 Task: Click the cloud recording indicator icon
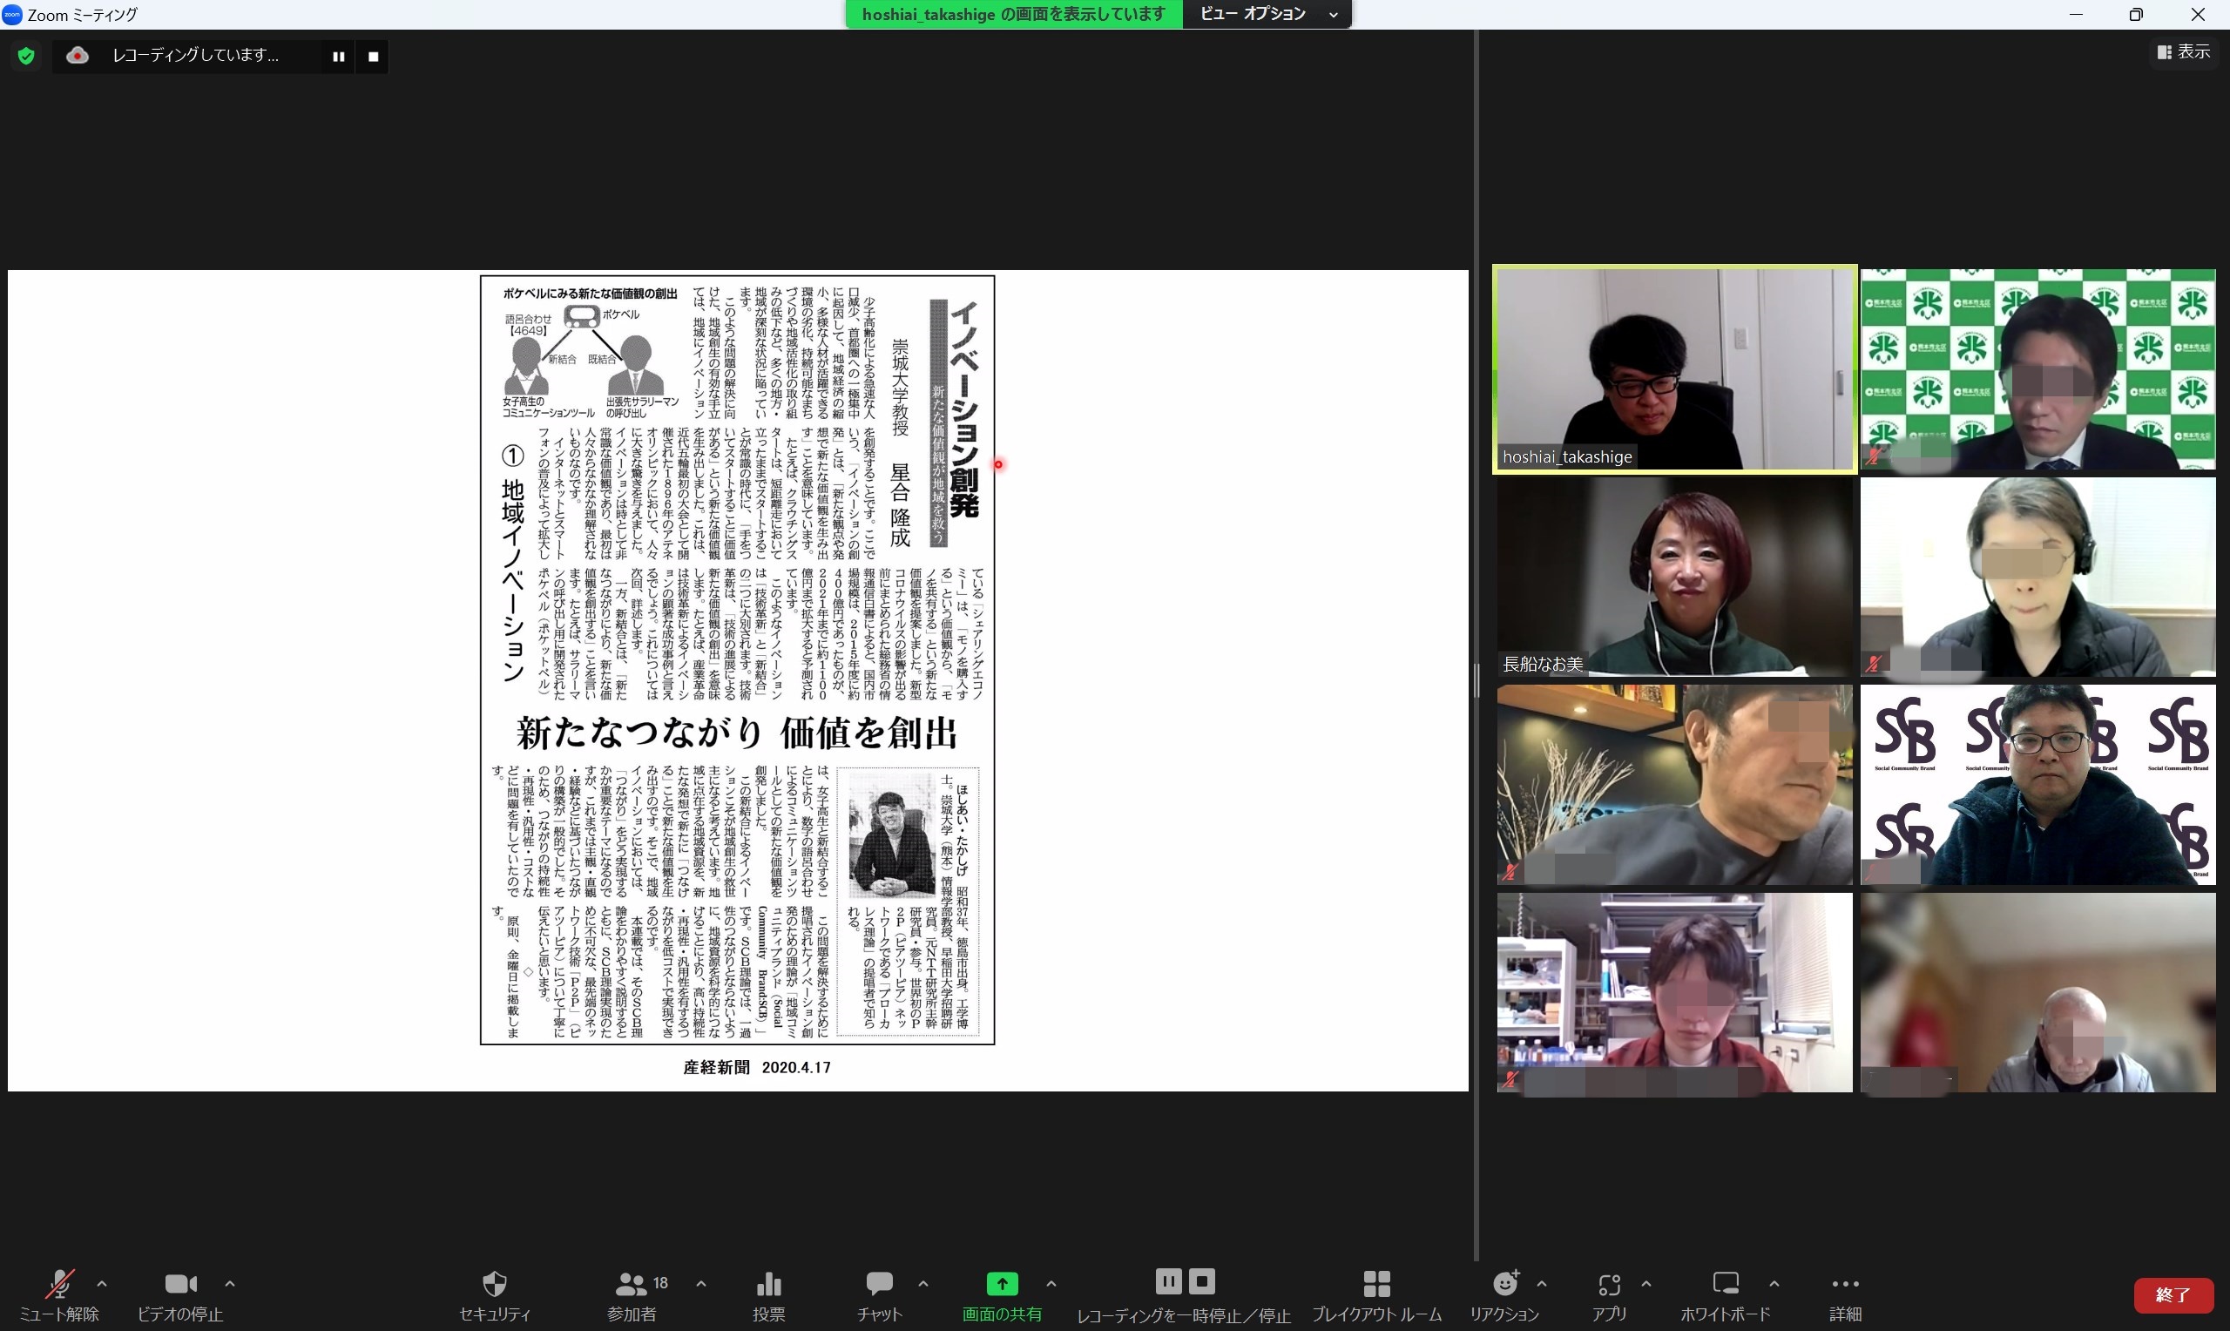pyautogui.click(x=78, y=56)
